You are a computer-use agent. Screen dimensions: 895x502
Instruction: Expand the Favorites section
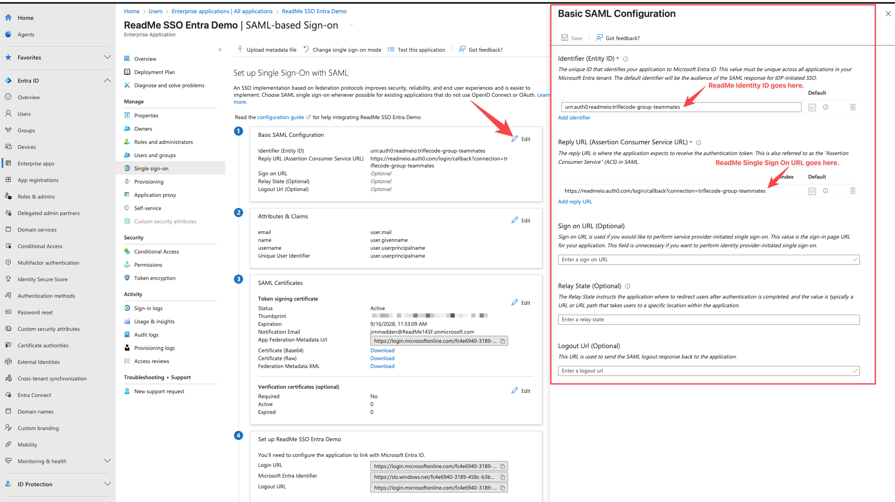pyautogui.click(x=107, y=57)
